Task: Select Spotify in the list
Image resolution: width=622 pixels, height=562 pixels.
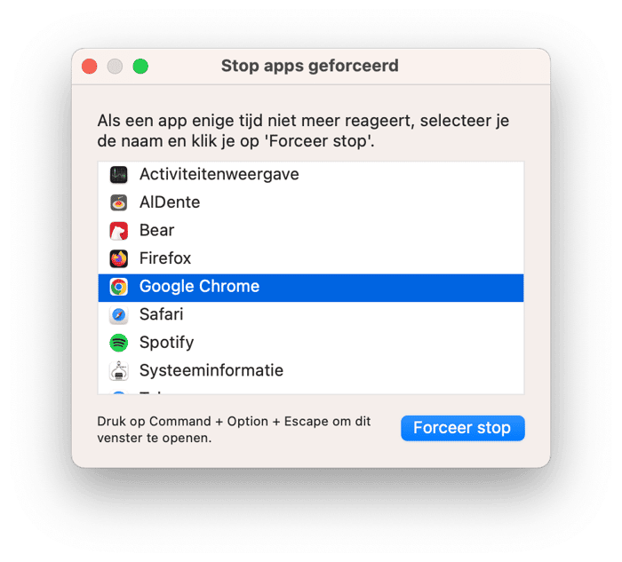Action: 311,343
